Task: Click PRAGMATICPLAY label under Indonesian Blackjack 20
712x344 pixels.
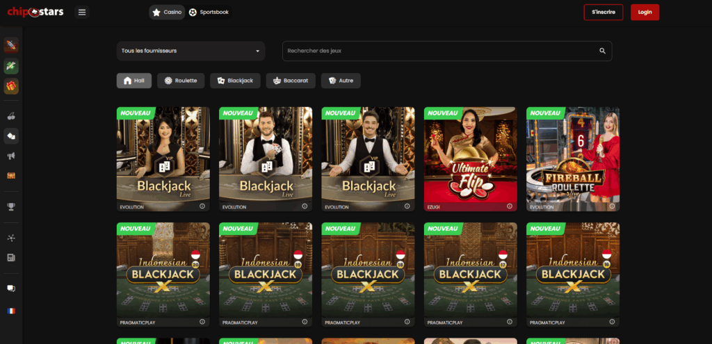Action: point(138,322)
